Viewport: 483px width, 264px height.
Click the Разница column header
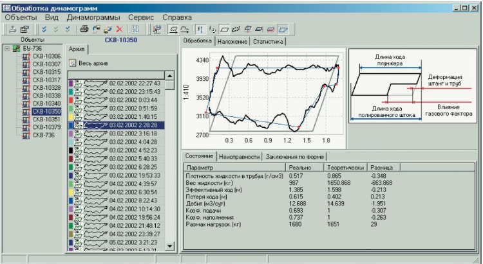(384, 168)
